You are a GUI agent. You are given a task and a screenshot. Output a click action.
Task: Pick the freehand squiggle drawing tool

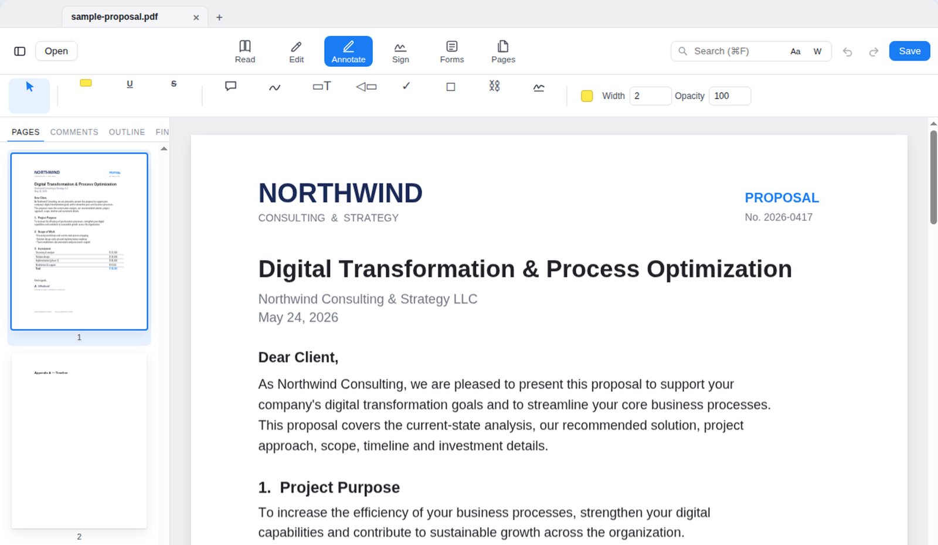click(274, 87)
